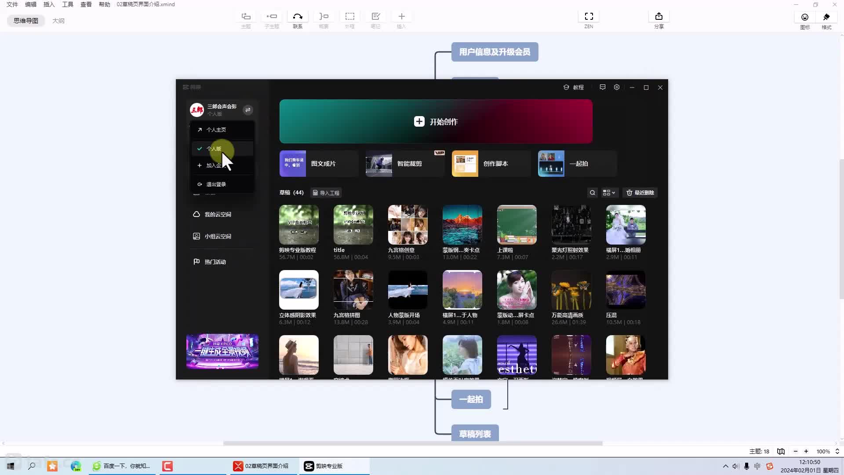The width and height of the screenshot is (844, 475).
Task: Open the 工具 menu
Action: pos(68,4)
